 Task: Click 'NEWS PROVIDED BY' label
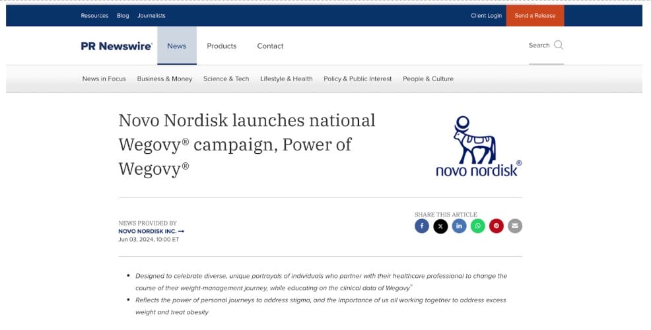(147, 223)
